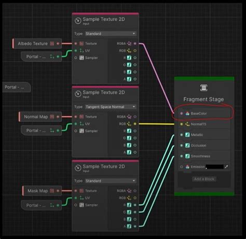Screen dimensions: 246x239
Task: Select the Smoothness block
Action: pos(204,156)
